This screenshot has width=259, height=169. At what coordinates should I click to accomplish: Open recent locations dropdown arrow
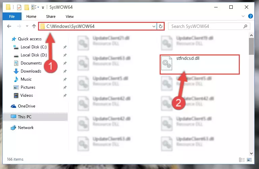[27, 26]
